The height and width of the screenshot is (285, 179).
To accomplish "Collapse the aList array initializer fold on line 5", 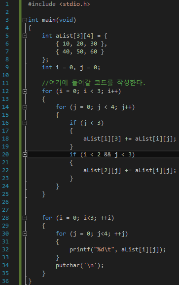I will [25, 36].
